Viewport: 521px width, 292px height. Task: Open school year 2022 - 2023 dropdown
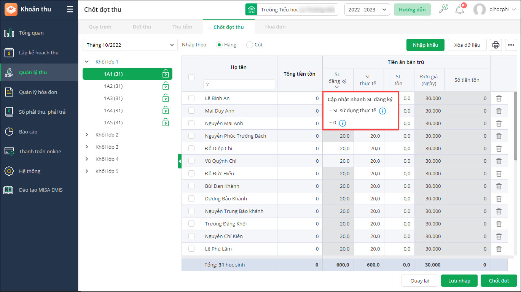367,10
